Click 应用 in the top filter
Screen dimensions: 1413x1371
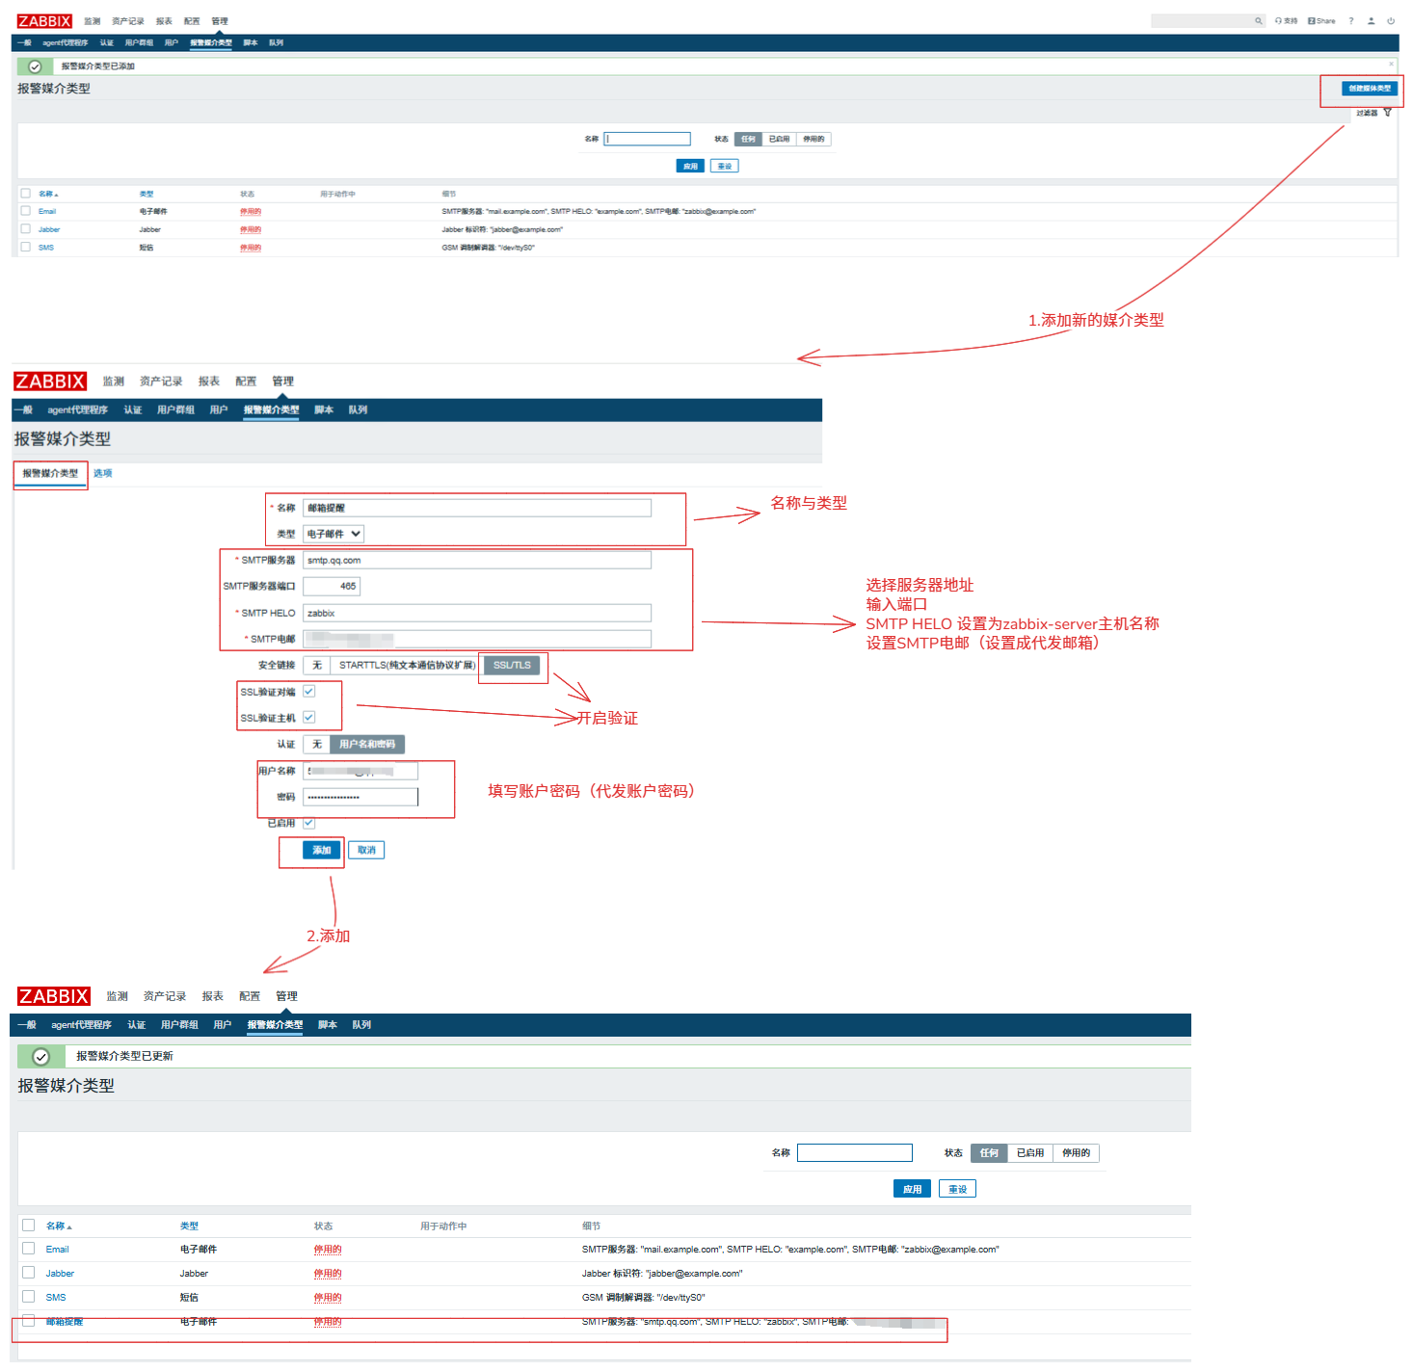[x=690, y=166]
